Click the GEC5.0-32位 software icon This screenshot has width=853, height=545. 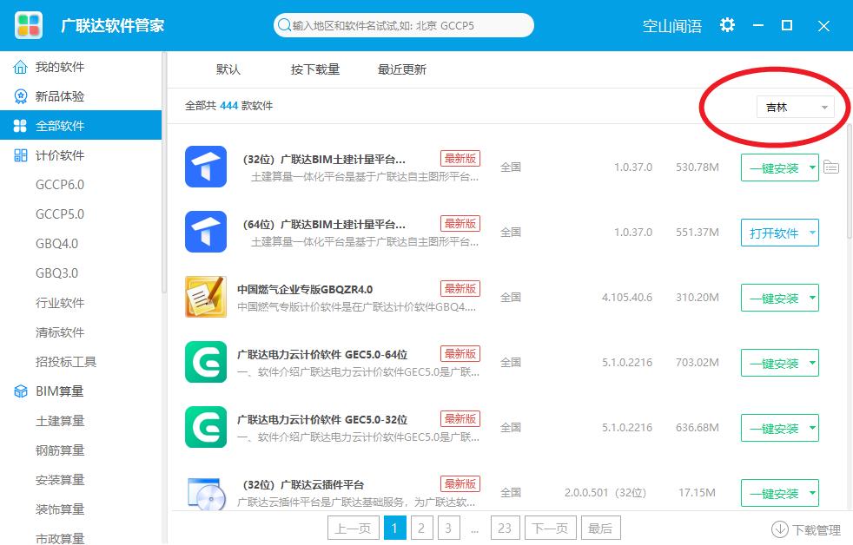point(206,427)
